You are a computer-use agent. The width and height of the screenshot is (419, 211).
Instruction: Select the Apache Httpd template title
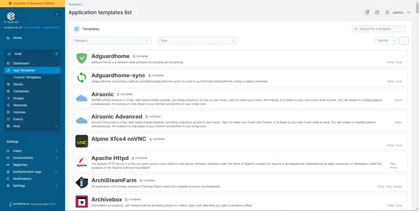pyautogui.click(x=110, y=158)
